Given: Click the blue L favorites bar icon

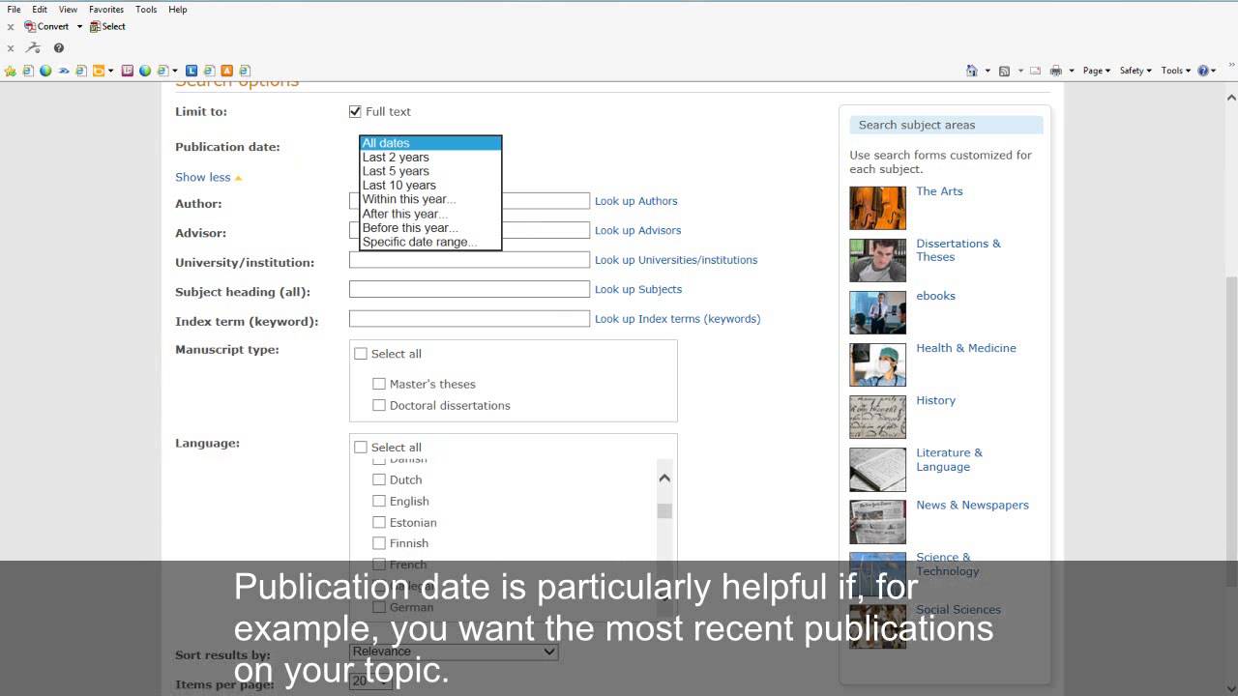Looking at the screenshot, I should 192,71.
